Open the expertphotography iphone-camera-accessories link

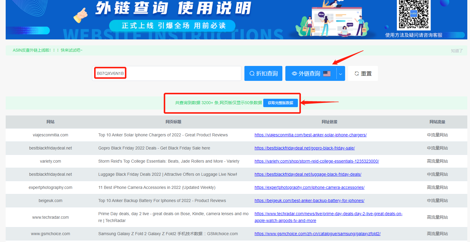point(310,187)
